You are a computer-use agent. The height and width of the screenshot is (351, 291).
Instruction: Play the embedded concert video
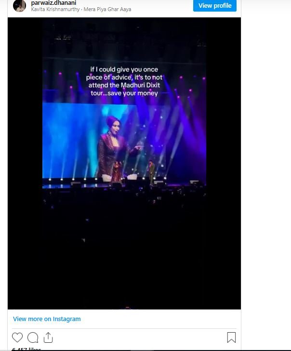[x=124, y=163]
